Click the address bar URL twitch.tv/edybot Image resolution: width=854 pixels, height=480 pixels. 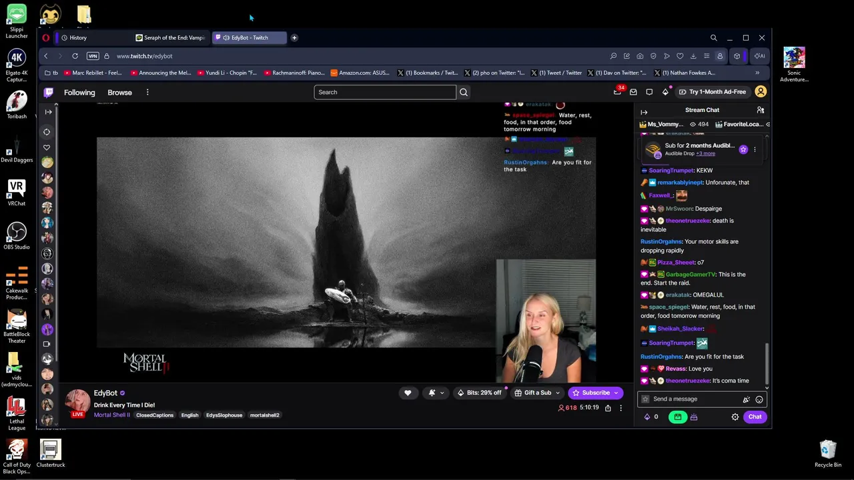(x=145, y=56)
